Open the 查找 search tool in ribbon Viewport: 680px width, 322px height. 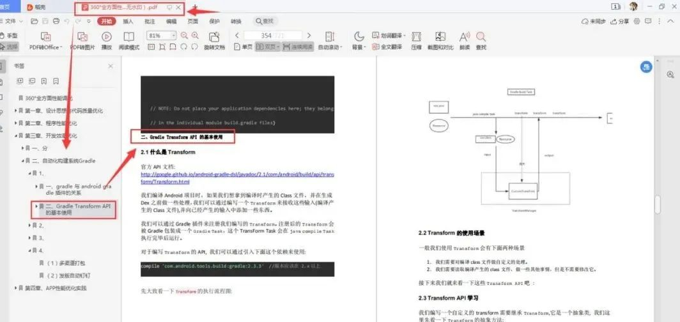[x=481, y=41]
